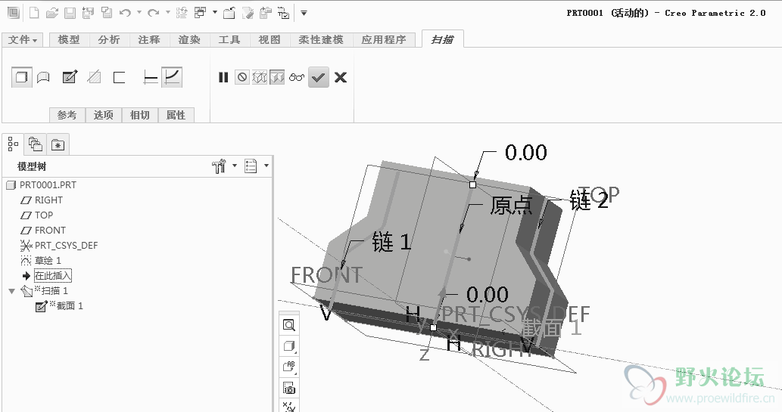Image resolution: width=782 pixels, height=412 pixels.
Task: Click the create or edit sweep section icon
Action: coord(70,77)
